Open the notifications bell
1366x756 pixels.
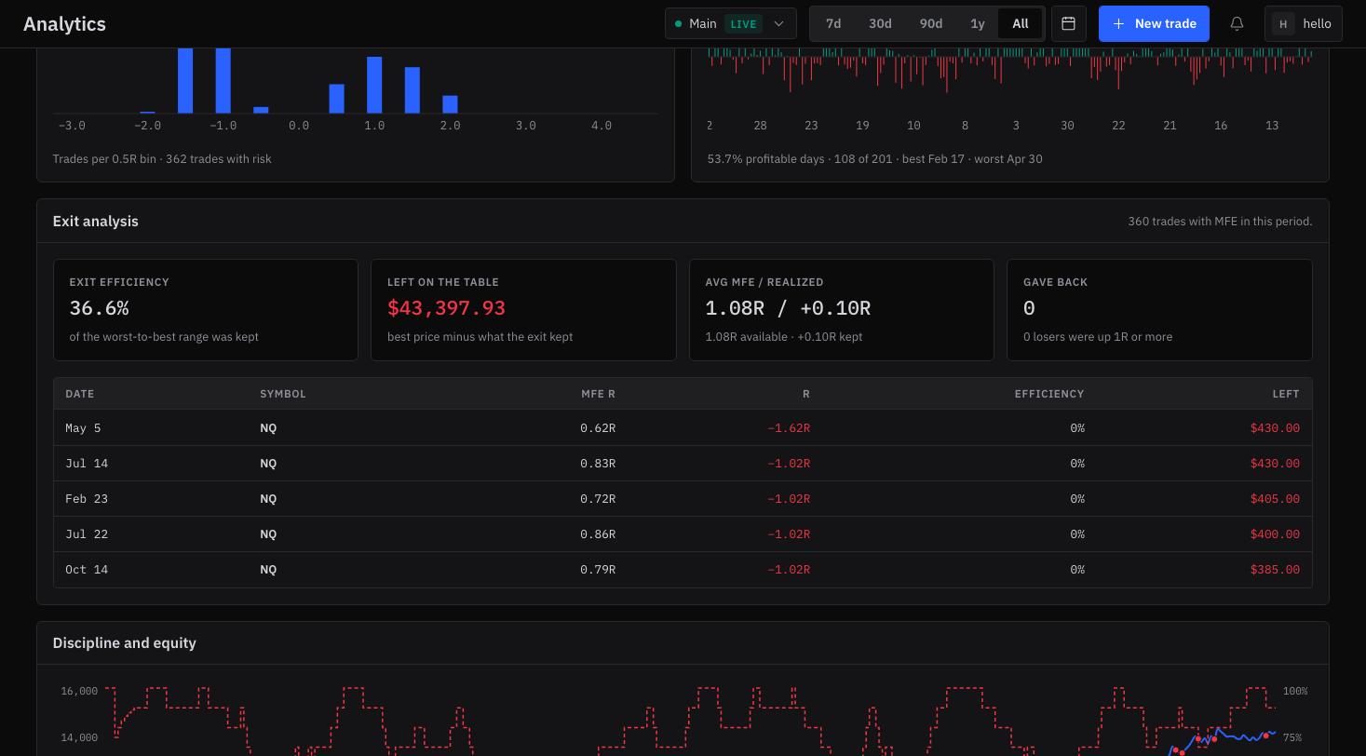click(1237, 24)
